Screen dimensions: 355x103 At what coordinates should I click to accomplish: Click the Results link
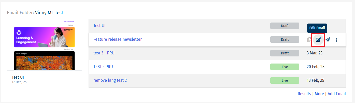pyautogui.click(x=304, y=94)
